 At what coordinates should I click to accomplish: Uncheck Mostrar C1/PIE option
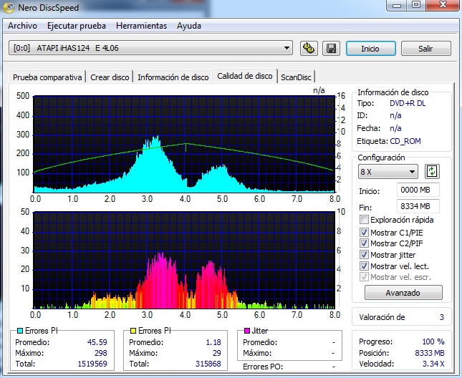click(365, 232)
